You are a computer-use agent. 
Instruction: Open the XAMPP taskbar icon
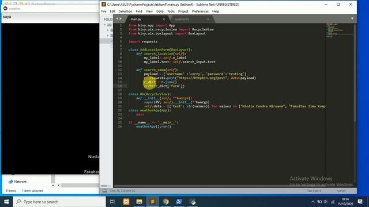coord(126,202)
